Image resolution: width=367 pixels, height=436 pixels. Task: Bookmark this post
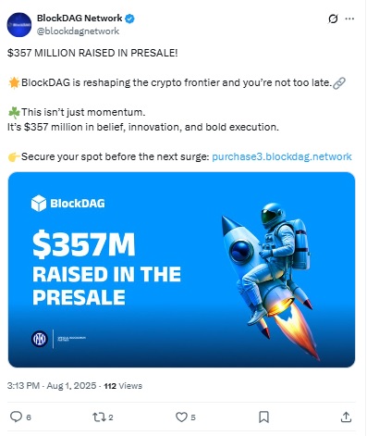tap(263, 417)
